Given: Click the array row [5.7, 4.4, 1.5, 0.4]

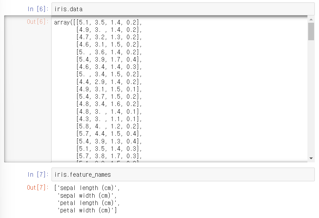Looking at the screenshot, I should pos(109,134).
